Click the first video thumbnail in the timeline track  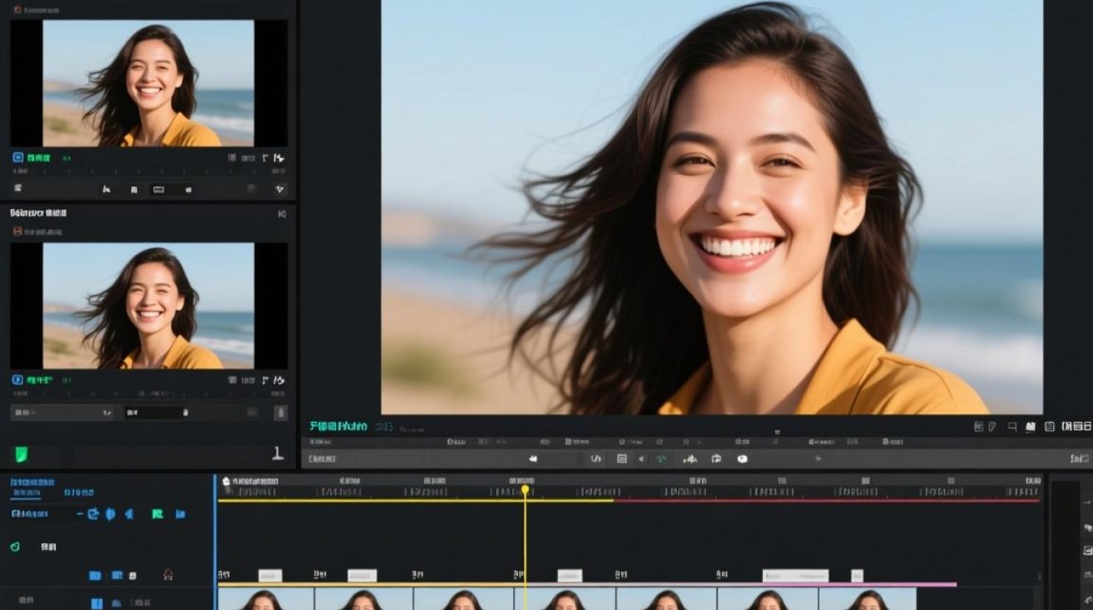pyautogui.click(x=266, y=599)
